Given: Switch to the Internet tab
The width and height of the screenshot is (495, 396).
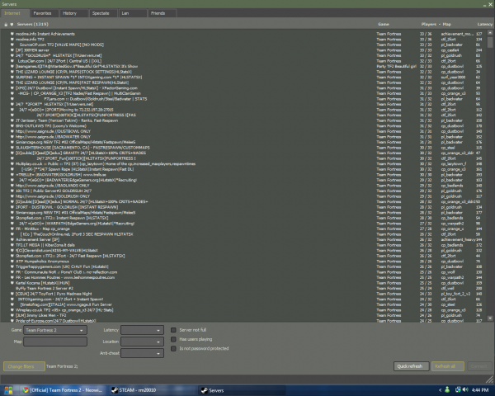Looking at the screenshot, I should click(x=15, y=13).
